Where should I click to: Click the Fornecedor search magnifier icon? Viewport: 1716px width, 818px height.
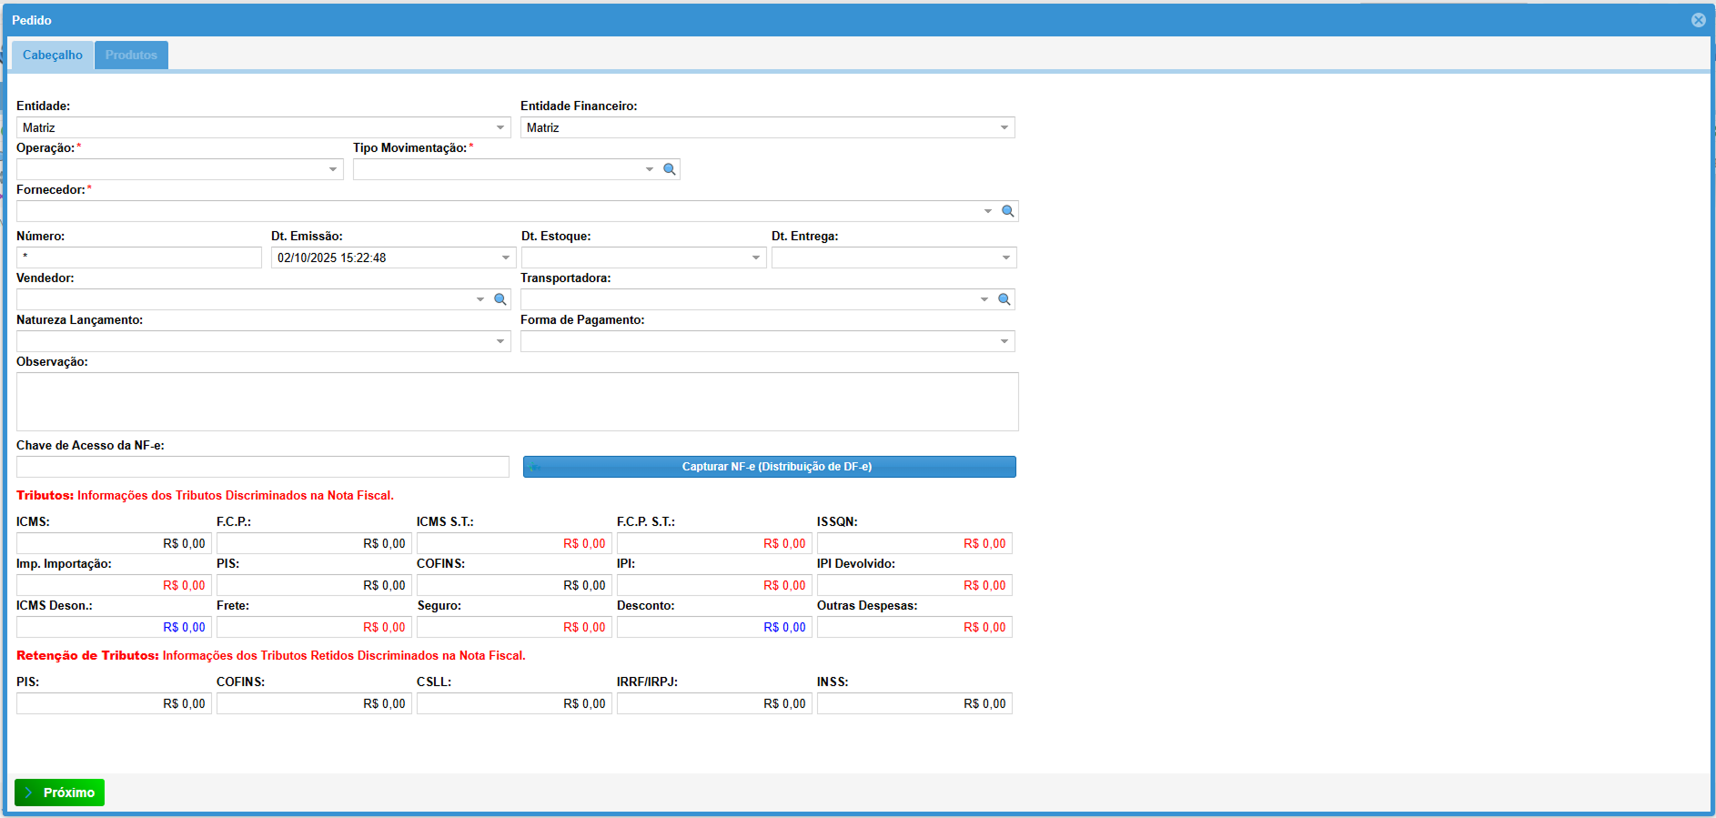1007,211
